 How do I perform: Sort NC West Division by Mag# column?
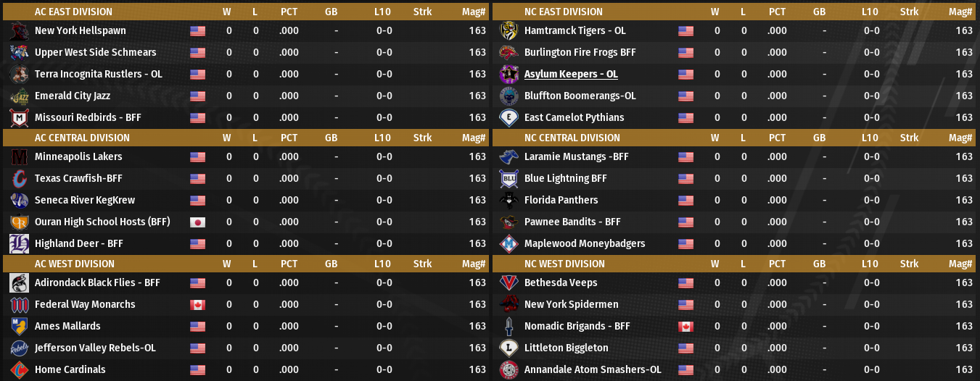tap(960, 264)
